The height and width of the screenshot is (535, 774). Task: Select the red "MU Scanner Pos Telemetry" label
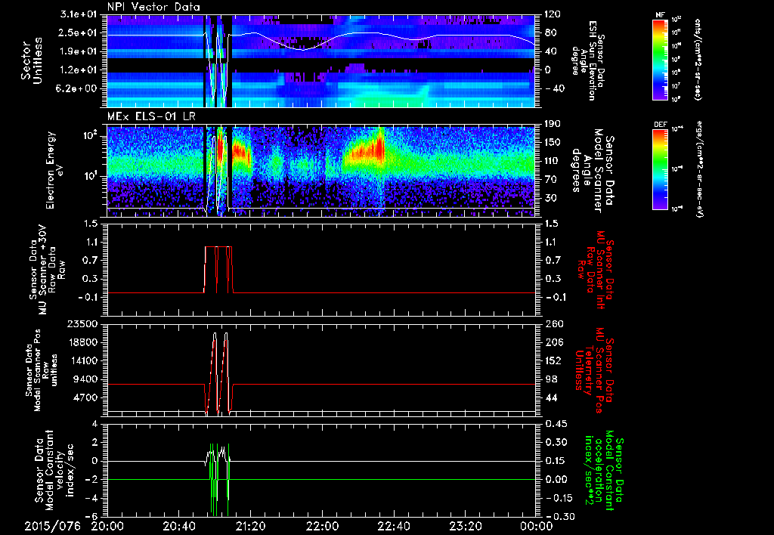click(594, 370)
